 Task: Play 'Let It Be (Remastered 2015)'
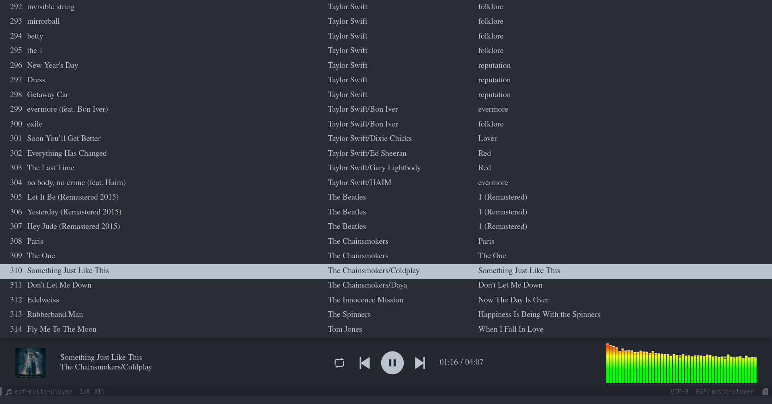[x=72, y=197]
